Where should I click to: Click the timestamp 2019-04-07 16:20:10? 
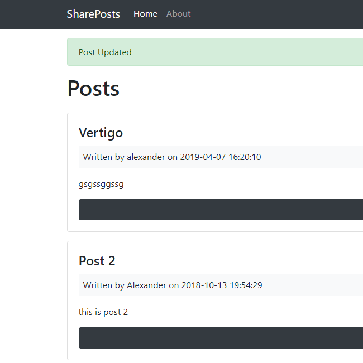pos(221,157)
